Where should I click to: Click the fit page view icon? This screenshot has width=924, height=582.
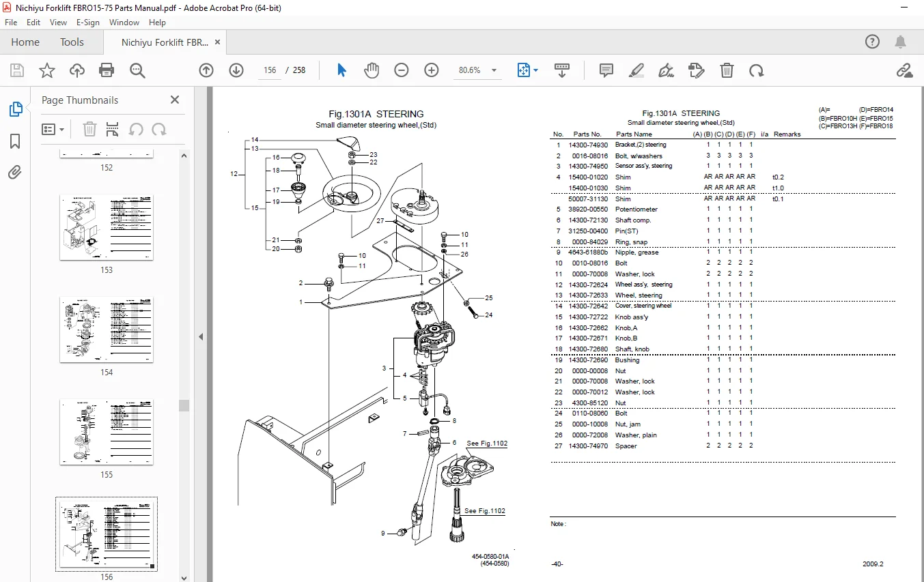click(x=524, y=70)
